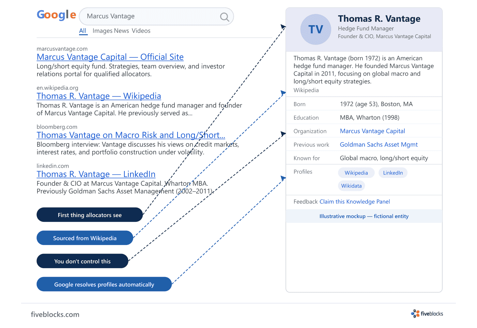Click Goldman Sachs Asset Mgmt link

click(379, 145)
